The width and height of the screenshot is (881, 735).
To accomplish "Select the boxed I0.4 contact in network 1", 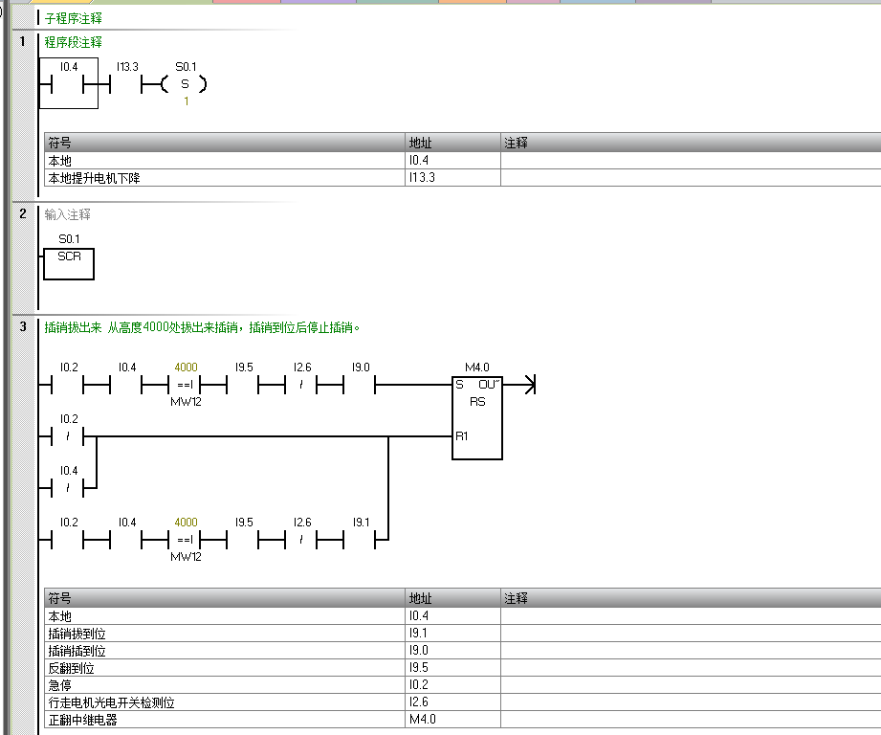I will [69, 84].
